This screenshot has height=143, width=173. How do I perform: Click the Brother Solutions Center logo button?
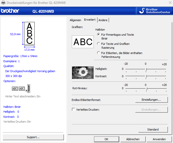[x=154, y=11]
